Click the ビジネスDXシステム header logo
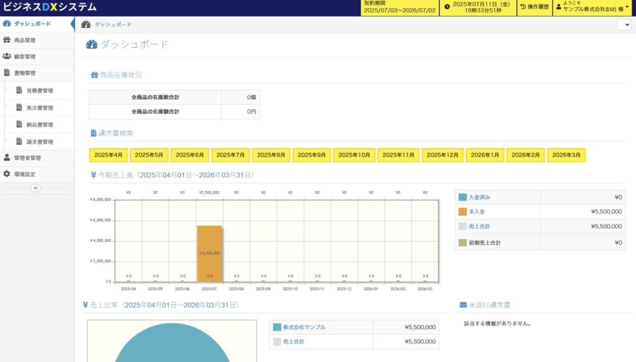Viewport: 636px width, 362px height. point(50,7)
